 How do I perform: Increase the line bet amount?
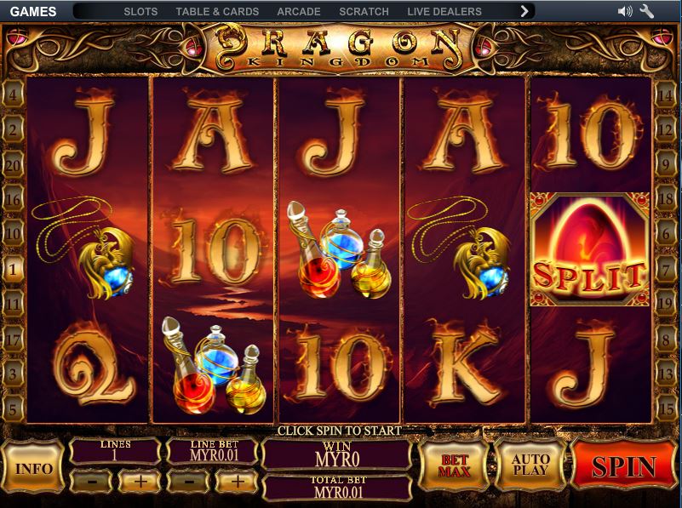[237, 481]
